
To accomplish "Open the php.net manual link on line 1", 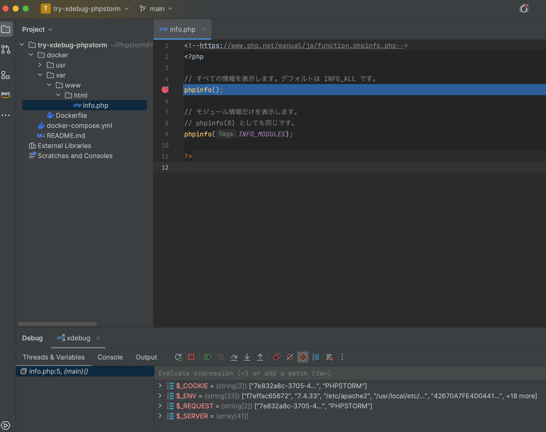I will point(301,46).
